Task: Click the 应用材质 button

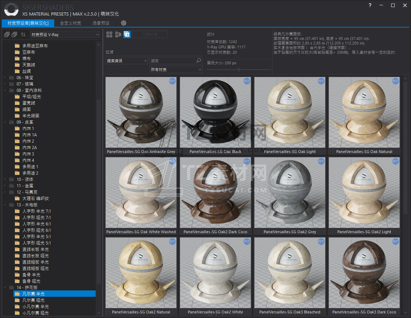Action: [150, 34]
